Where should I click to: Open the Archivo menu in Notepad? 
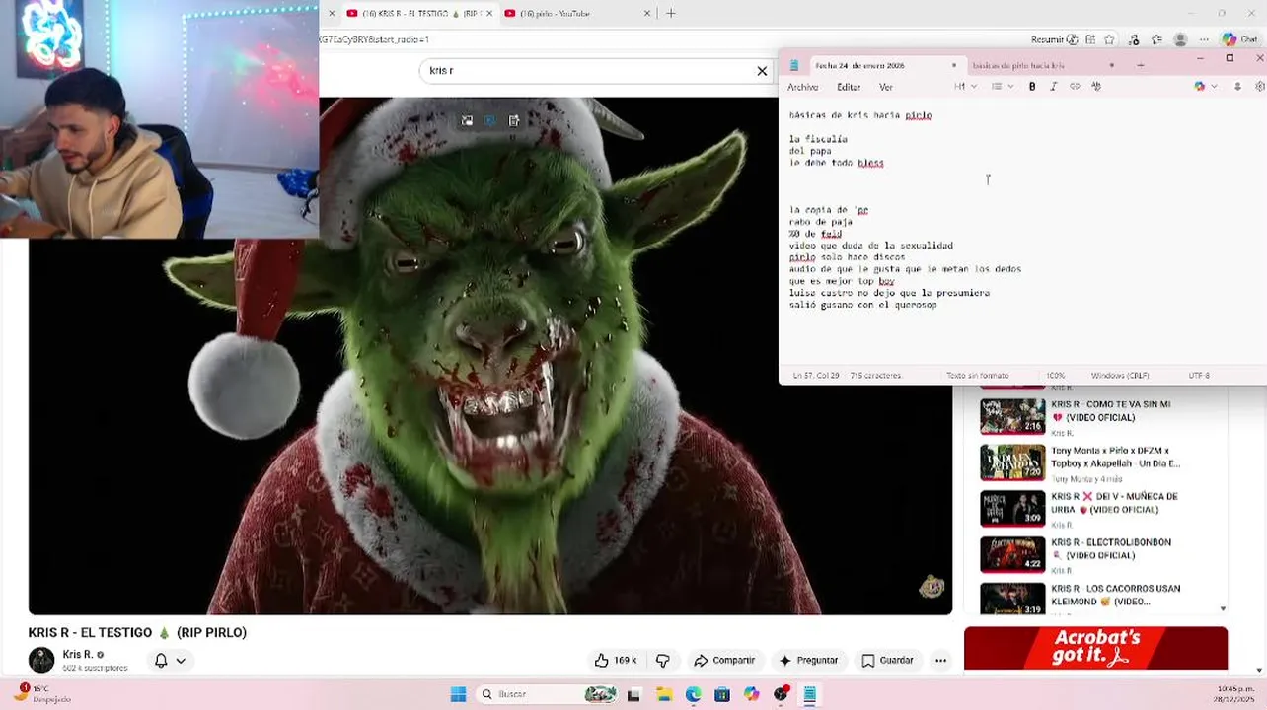click(802, 87)
